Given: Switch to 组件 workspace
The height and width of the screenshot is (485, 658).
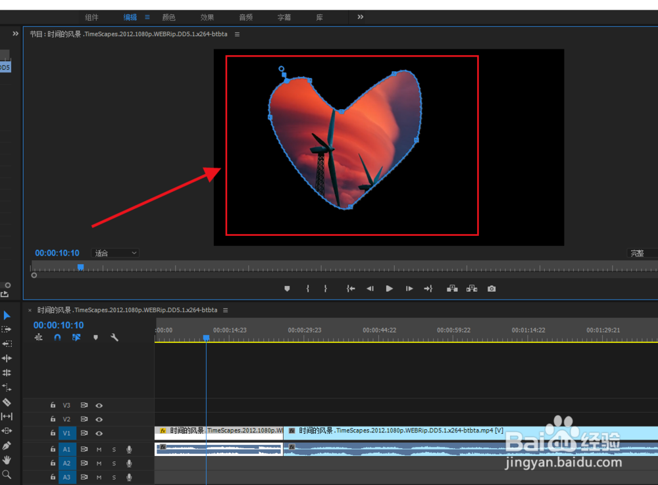Looking at the screenshot, I should [91, 17].
